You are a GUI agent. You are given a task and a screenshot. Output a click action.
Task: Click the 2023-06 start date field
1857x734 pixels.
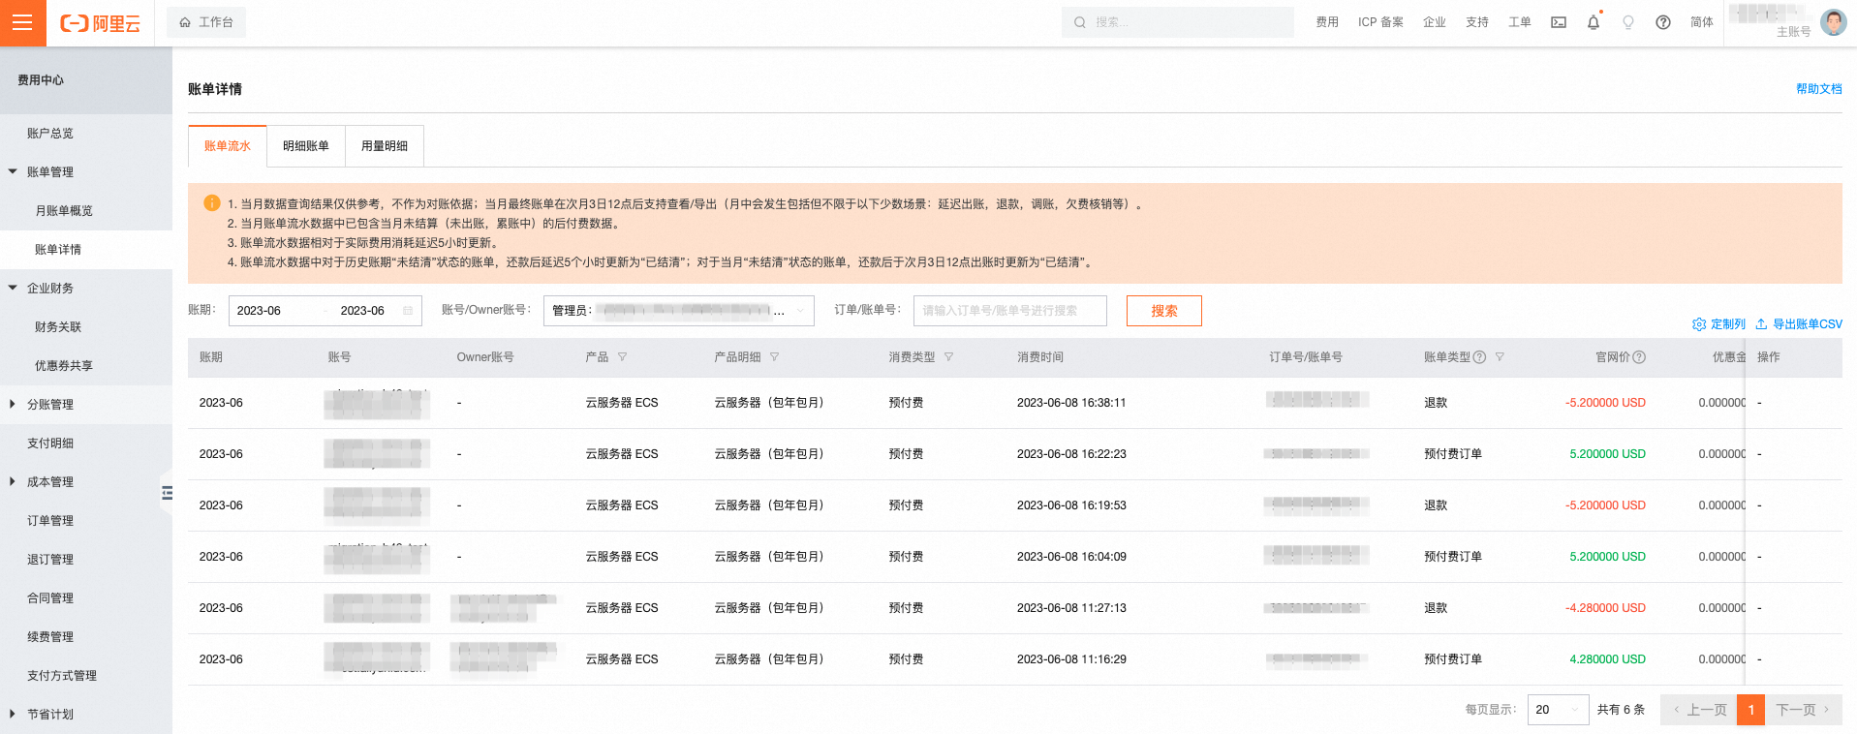(259, 311)
